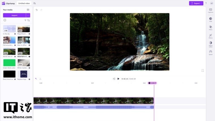Click the Import media button

(x=14, y=15)
